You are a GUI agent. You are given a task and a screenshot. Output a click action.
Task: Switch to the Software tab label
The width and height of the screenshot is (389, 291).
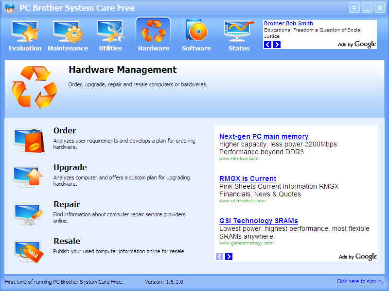(196, 48)
